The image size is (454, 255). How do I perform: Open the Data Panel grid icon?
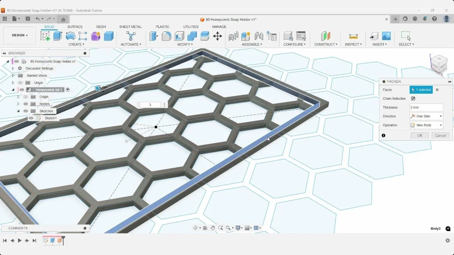(x=5, y=19)
